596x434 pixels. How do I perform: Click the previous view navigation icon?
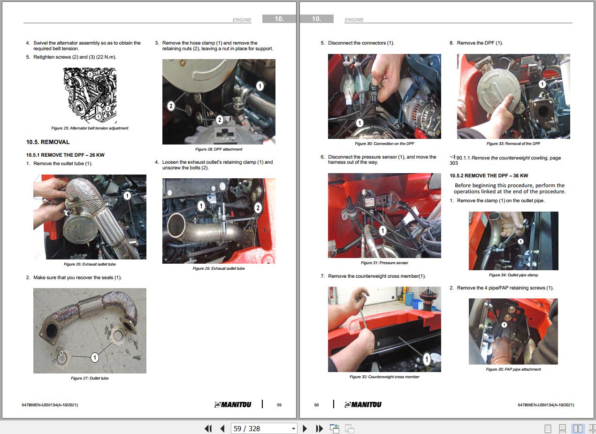[335, 428]
